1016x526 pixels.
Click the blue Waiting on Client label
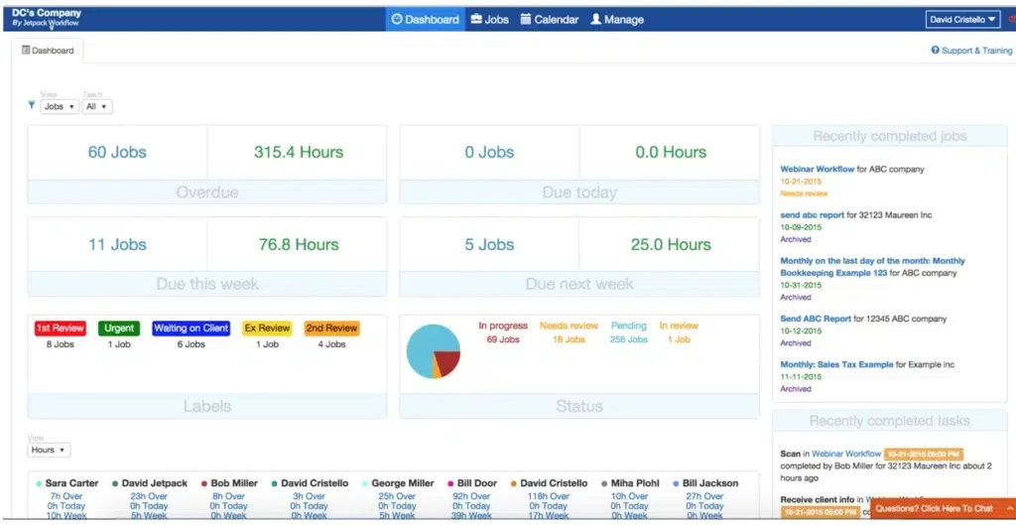point(191,329)
